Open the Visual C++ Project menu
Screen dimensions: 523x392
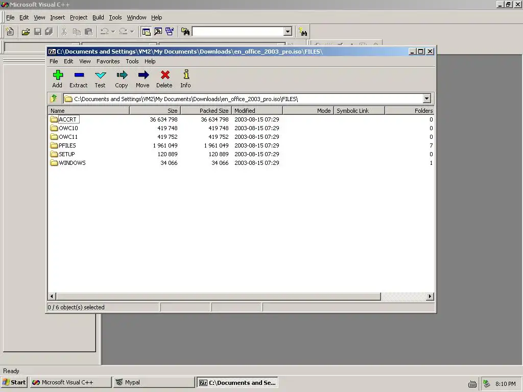[x=78, y=17]
